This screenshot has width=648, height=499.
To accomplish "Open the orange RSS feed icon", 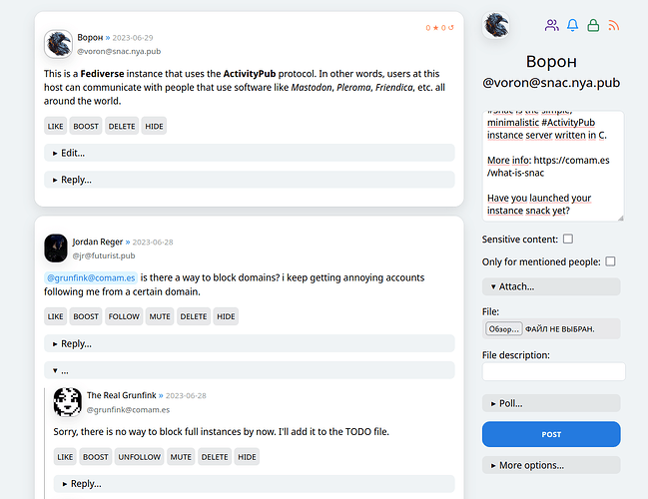I will 614,25.
